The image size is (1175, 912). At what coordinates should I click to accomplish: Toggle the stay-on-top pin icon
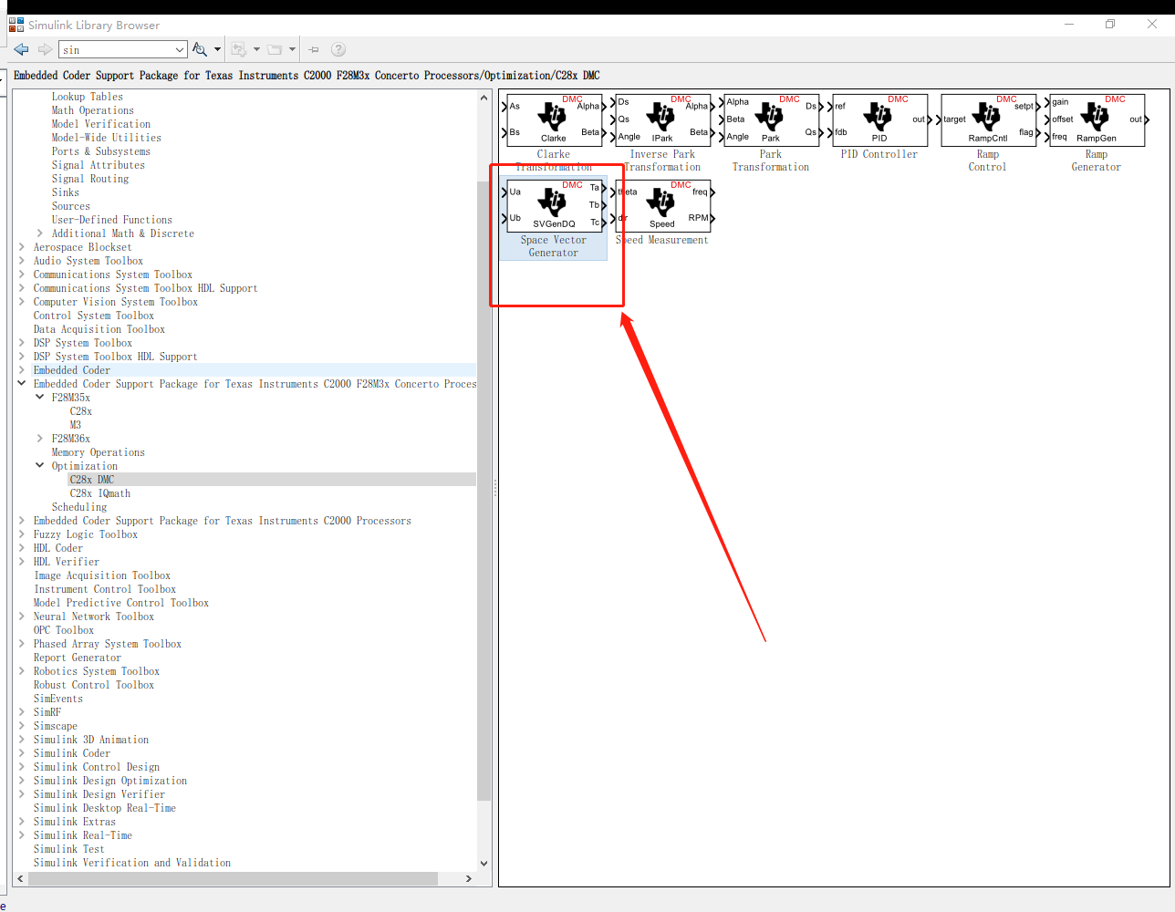314,49
